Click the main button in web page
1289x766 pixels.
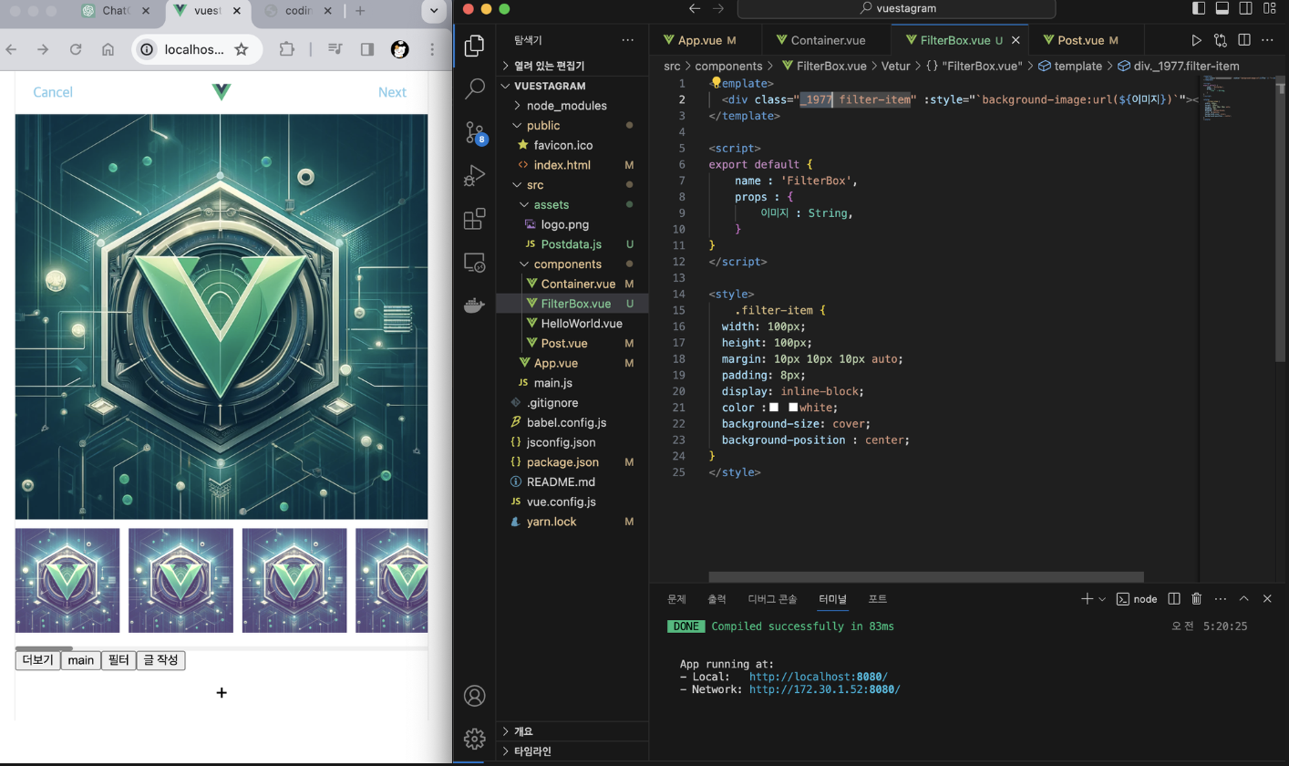(x=81, y=660)
